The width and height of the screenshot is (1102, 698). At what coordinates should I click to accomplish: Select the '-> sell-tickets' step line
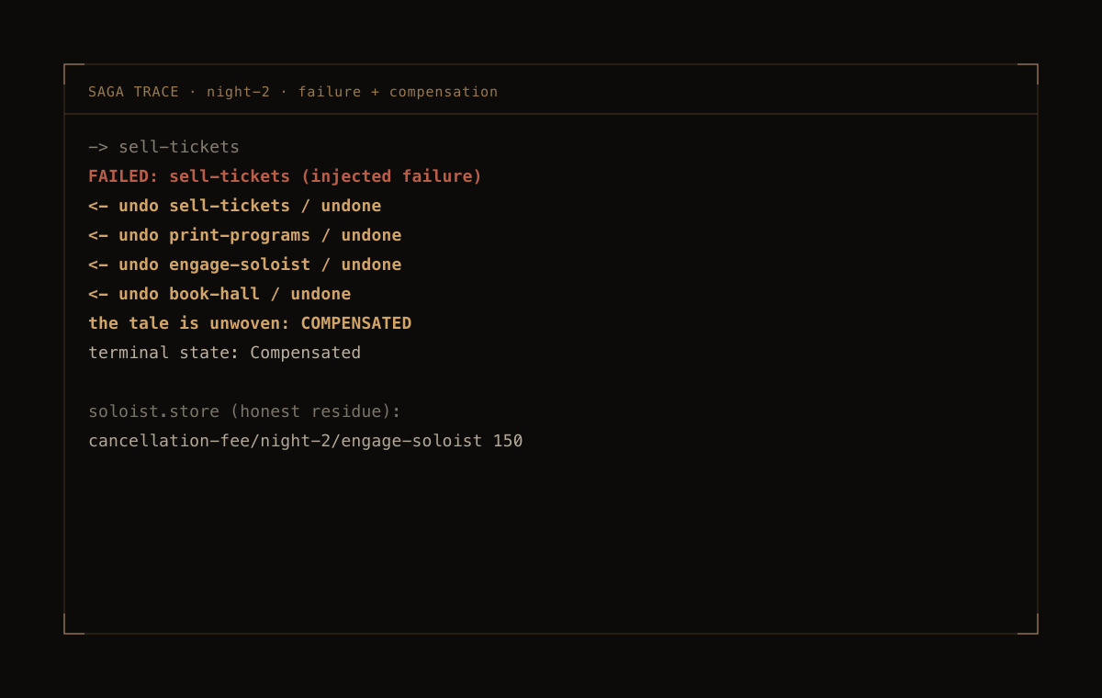[163, 147]
